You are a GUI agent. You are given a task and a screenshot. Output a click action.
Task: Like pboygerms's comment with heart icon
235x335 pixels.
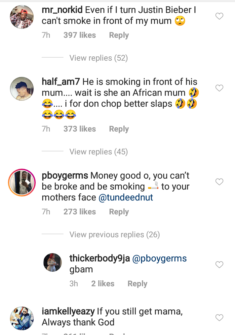coord(219,182)
